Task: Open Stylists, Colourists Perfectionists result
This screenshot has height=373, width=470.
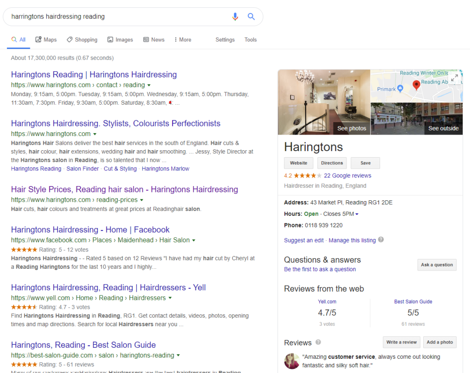Action: coord(116,123)
